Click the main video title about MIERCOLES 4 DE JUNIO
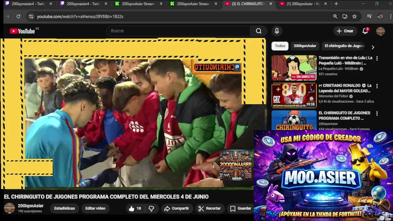Image resolution: width=393 pixels, height=221 pixels. [x=106, y=197]
